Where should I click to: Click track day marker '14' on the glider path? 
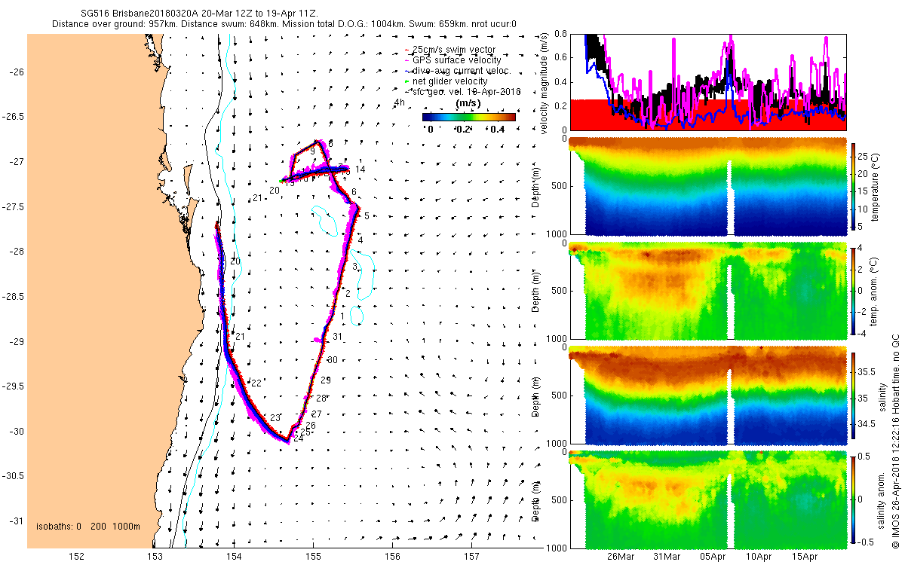[x=360, y=170]
